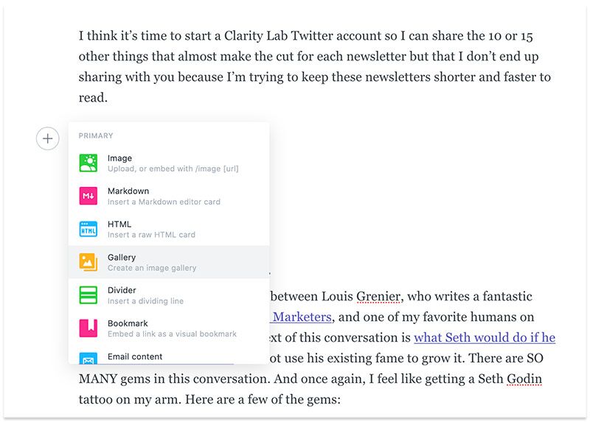Open the 'what Seth would do if he' link
590x422 pixels.
click(485, 337)
